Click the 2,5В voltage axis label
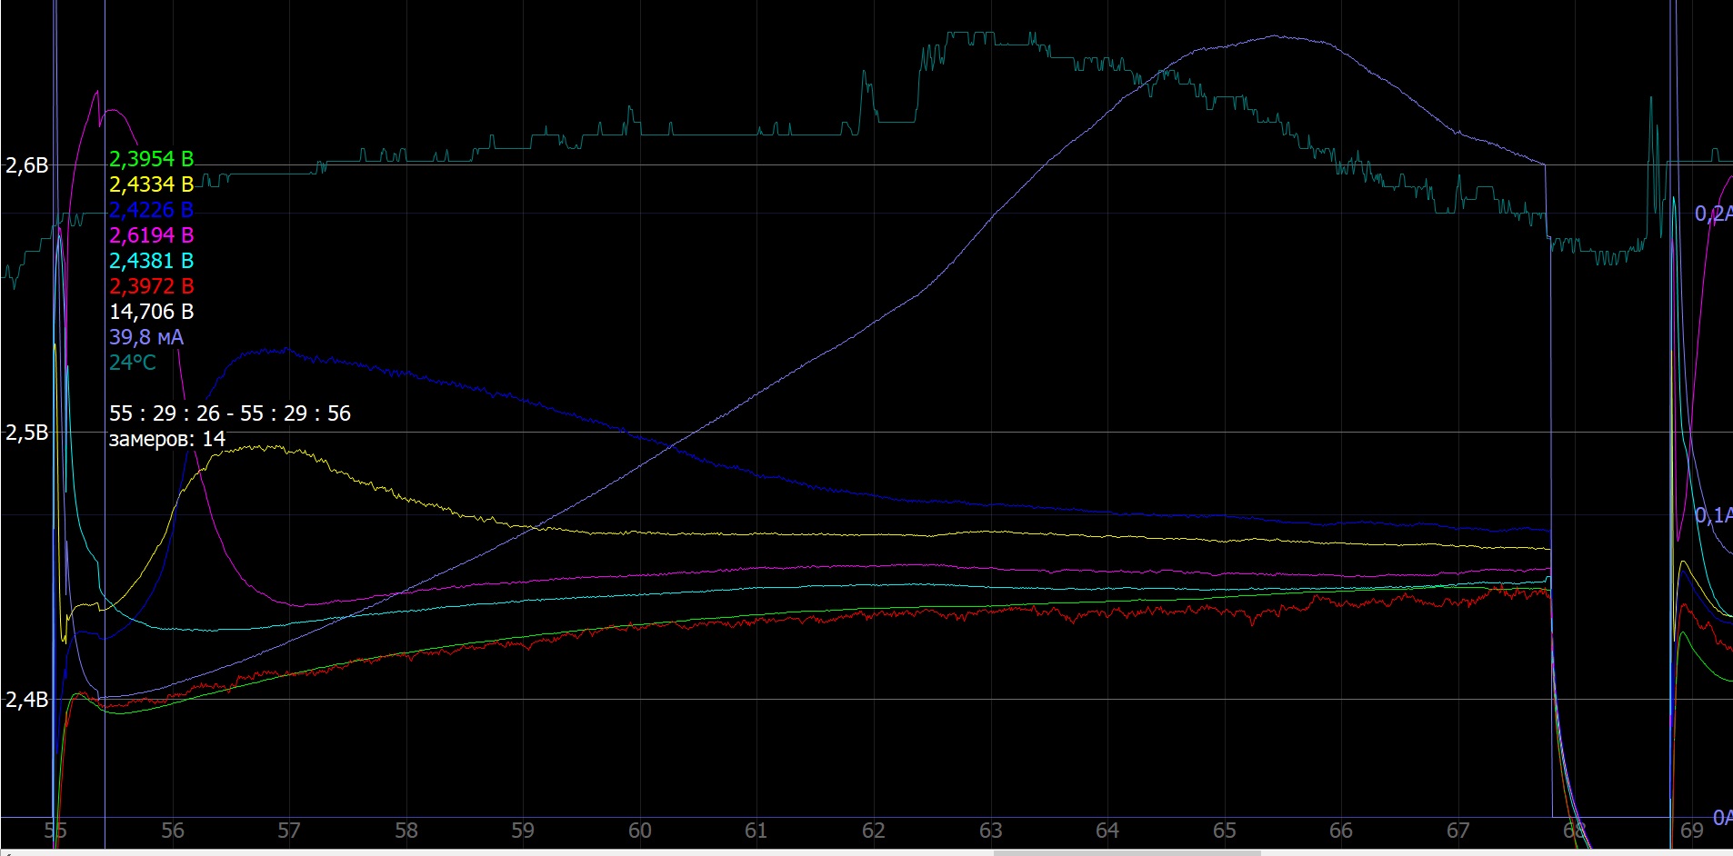 point(26,433)
